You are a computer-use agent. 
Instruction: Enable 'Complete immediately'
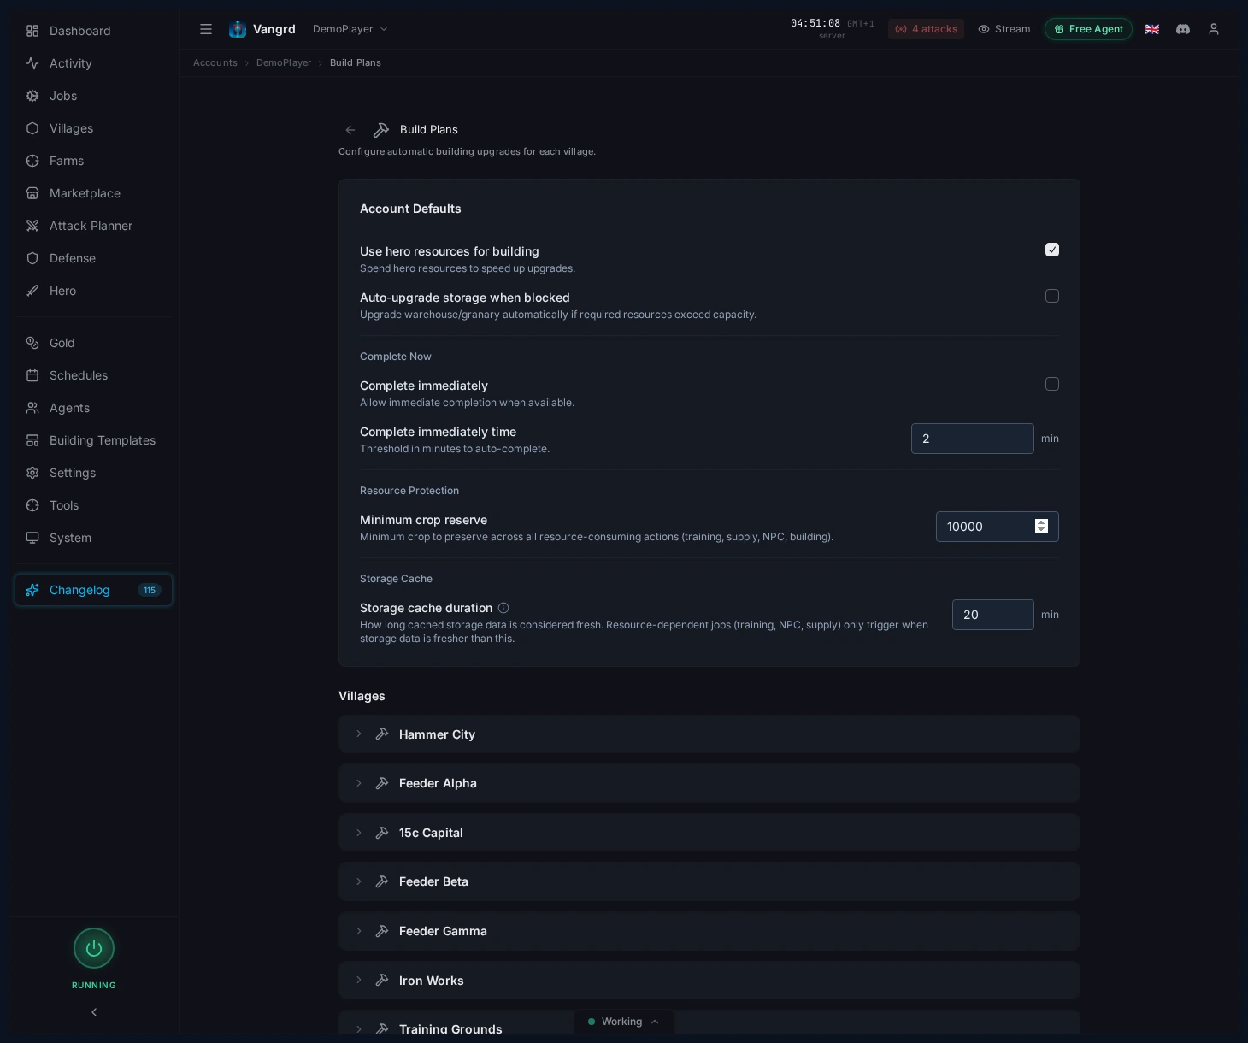coord(1052,384)
